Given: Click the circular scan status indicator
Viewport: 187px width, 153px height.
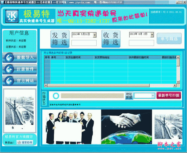Looking at the screenshot, I should [56, 96].
